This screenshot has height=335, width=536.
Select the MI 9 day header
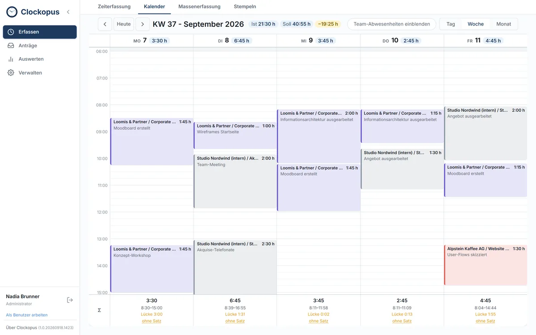(318, 41)
